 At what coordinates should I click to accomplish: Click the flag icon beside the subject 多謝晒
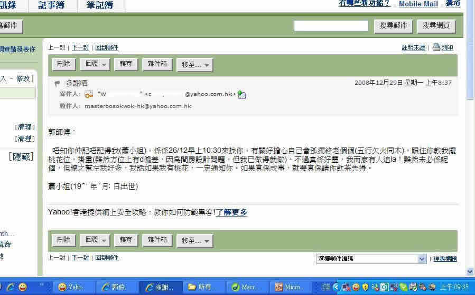57,83
